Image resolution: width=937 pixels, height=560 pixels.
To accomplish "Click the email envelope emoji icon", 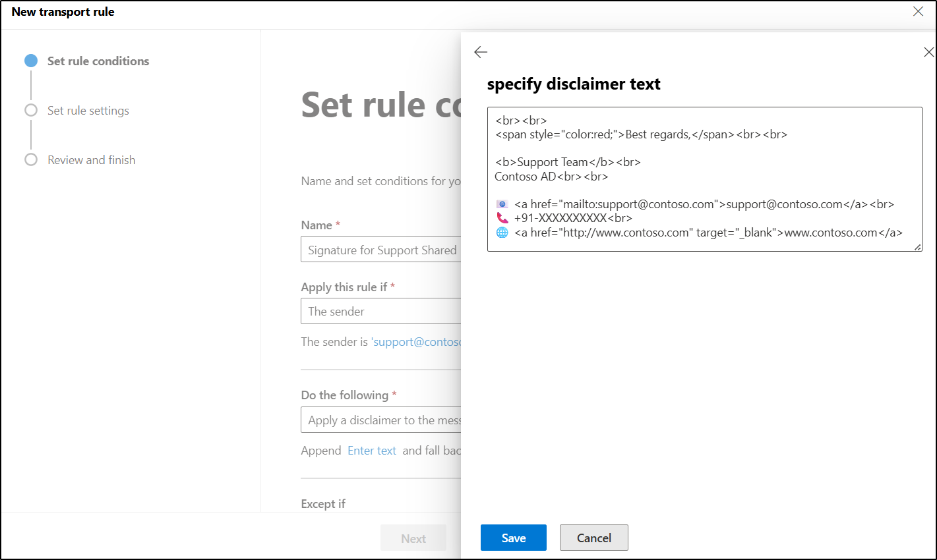I will (x=502, y=204).
